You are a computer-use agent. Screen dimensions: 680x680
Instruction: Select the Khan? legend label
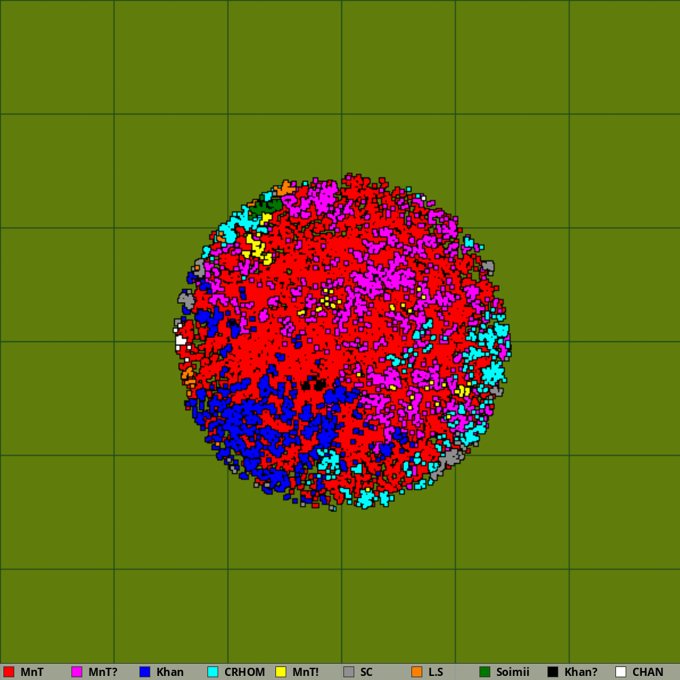tap(581, 673)
